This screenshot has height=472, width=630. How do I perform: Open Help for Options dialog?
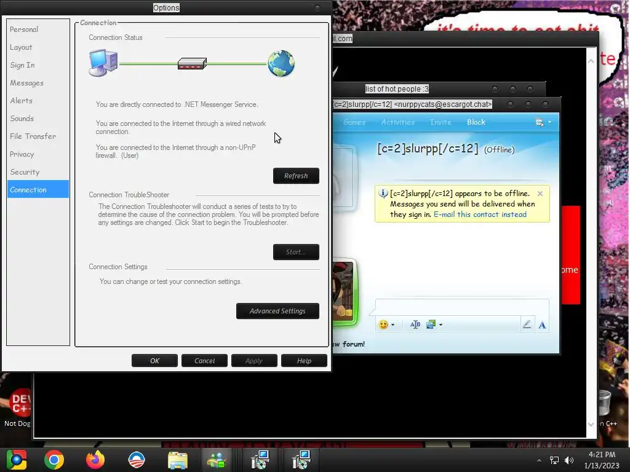click(304, 361)
